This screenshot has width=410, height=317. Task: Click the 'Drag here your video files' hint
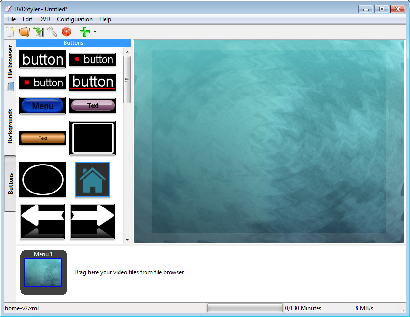point(129,272)
